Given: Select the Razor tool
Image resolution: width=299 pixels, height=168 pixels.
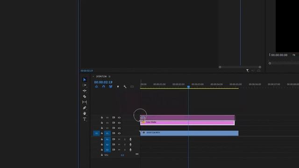Looking at the screenshot, I should click(x=85, y=97).
